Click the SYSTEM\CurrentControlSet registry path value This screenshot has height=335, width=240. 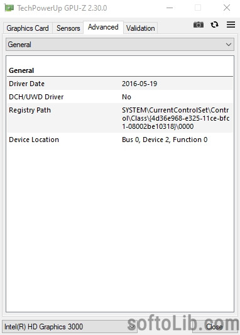pos(176,118)
